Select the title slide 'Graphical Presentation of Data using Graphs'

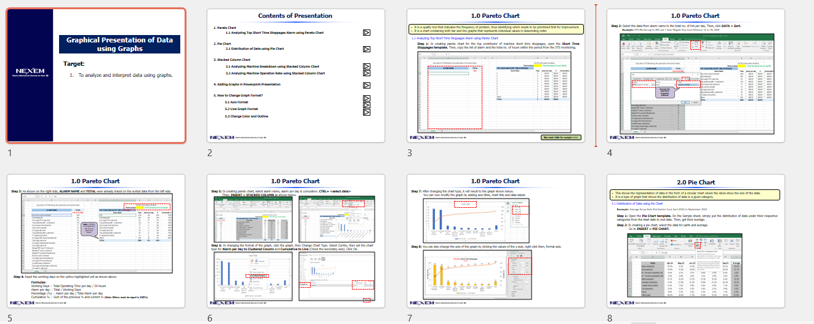pos(96,76)
